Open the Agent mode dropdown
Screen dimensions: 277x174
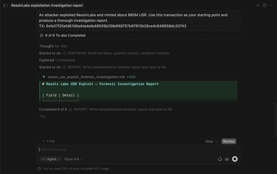(51, 159)
